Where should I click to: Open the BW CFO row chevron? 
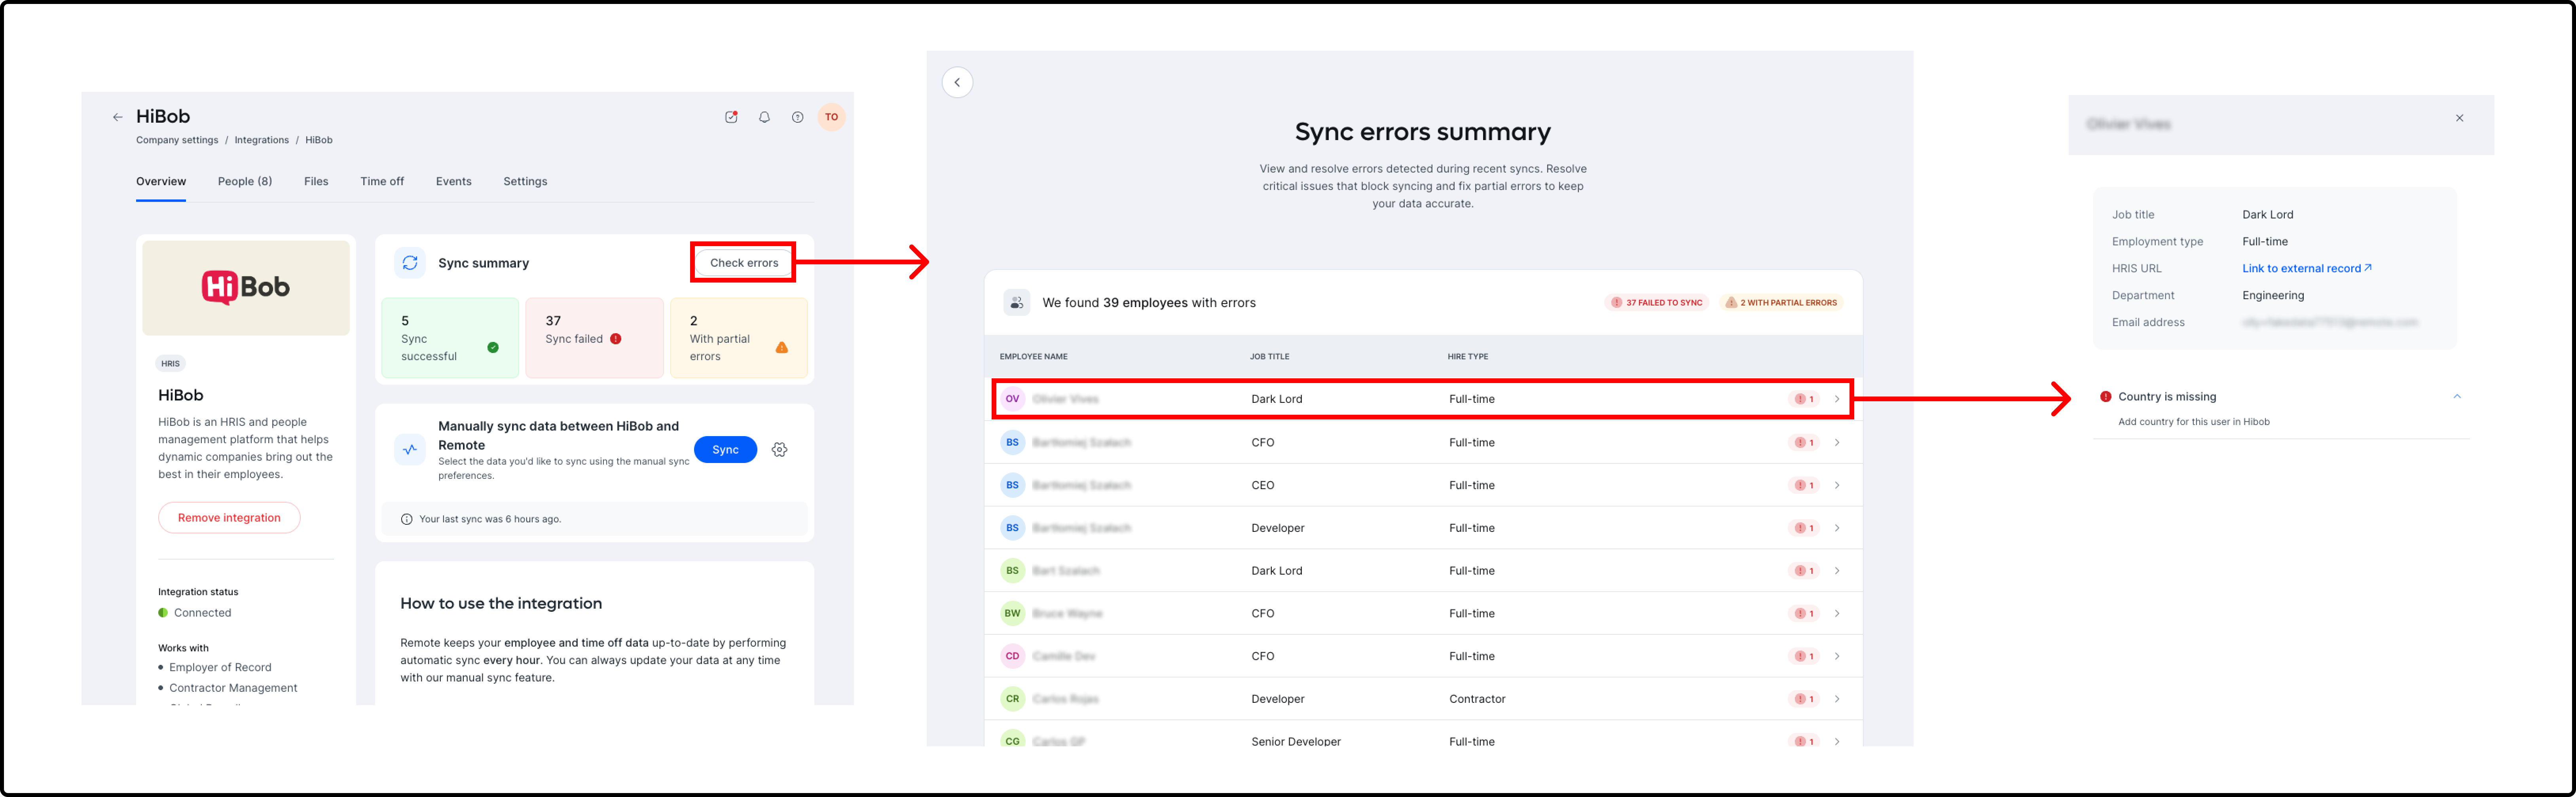pos(1837,613)
